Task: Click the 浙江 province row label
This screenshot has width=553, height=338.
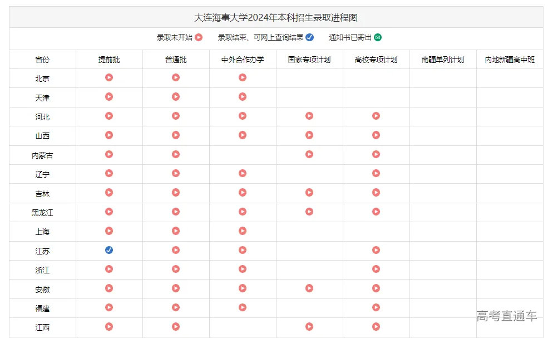Action: [42, 270]
